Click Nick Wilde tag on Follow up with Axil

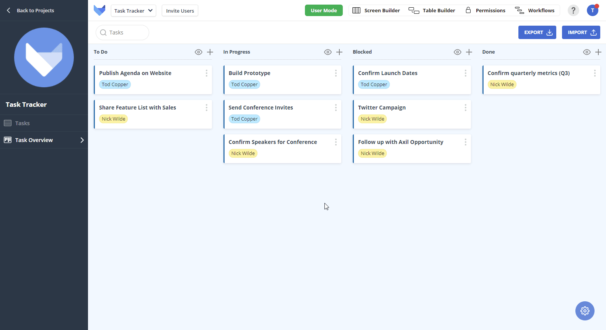click(x=373, y=154)
